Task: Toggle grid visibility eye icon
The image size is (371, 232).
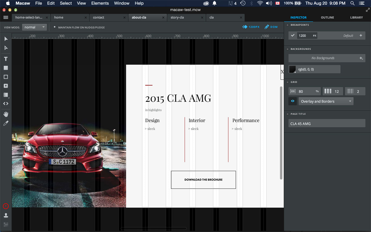Action: (x=293, y=101)
